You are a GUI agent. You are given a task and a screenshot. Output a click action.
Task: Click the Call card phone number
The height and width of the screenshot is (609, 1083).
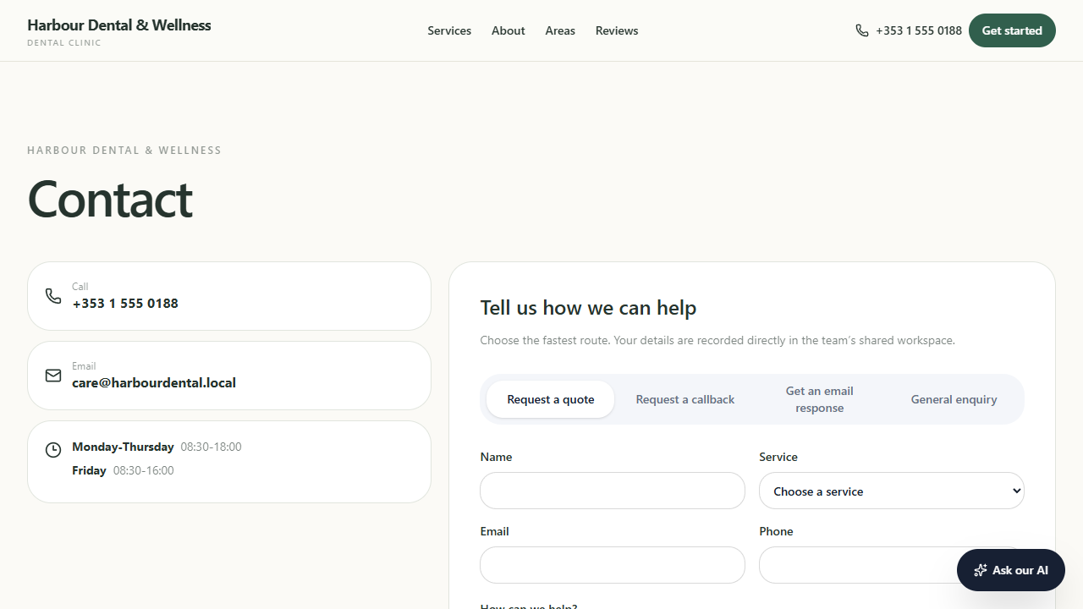(x=125, y=304)
